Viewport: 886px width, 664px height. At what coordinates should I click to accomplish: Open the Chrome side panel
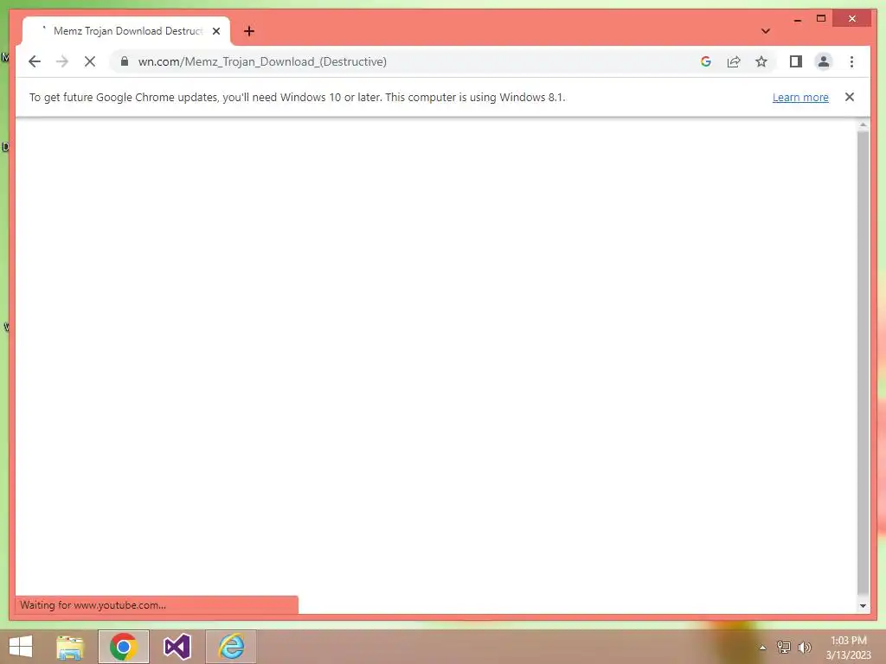click(796, 61)
